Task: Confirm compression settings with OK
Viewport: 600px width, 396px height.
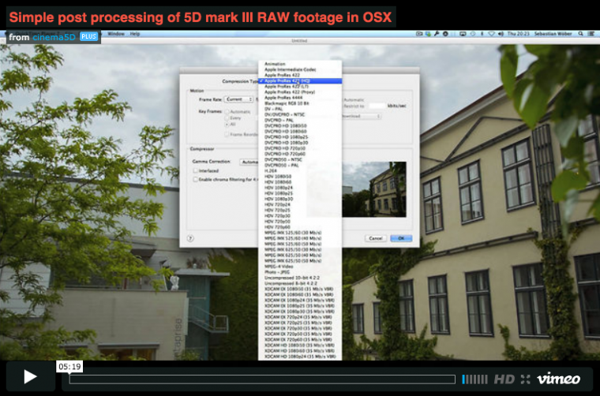Action: pos(401,238)
